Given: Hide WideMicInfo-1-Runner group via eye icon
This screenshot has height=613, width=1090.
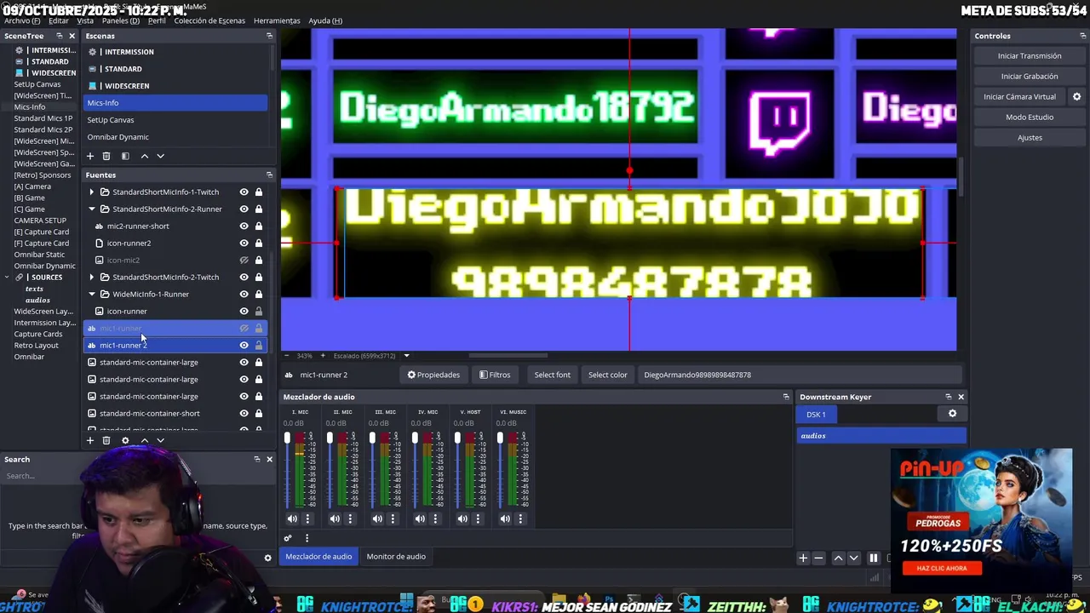Looking at the screenshot, I should (244, 295).
